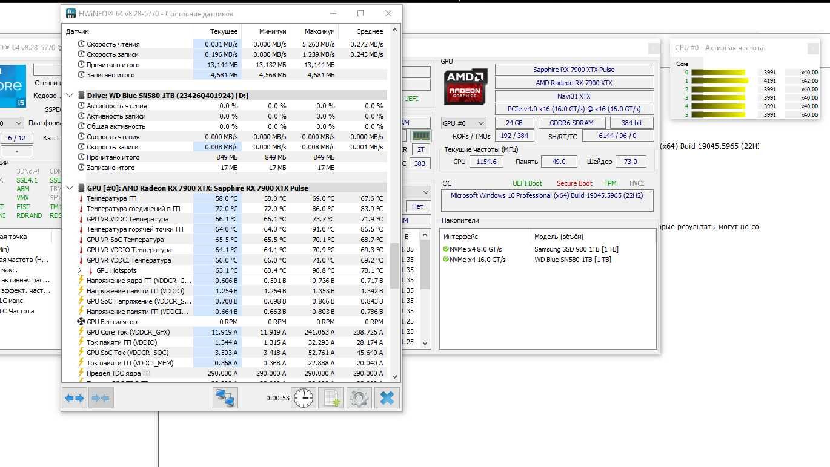Open sensor settings gear icon
This screenshot has height=467, width=830.
click(x=359, y=398)
